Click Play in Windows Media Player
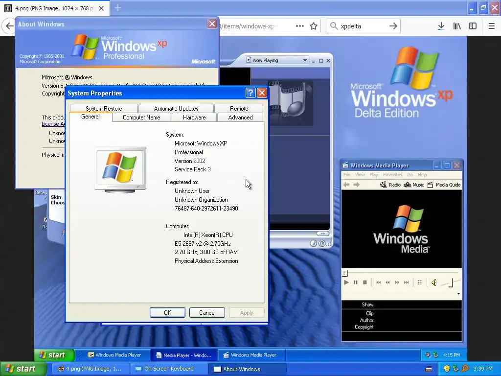The width and height of the screenshot is (501, 376). [x=346, y=282]
